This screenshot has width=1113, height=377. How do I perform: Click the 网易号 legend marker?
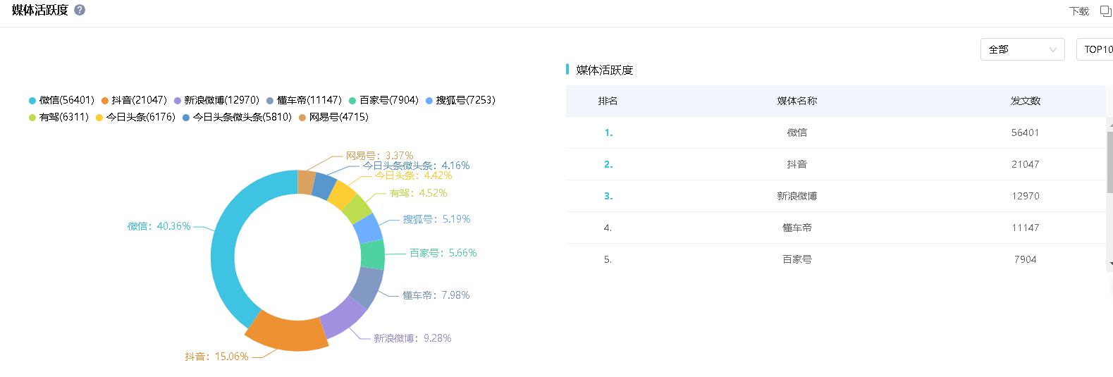[302, 118]
